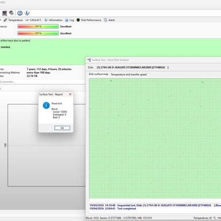221x221 pixels.
Task: Switch to the Alerts tab
Action: pyautogui.click(x=109, y=20)
